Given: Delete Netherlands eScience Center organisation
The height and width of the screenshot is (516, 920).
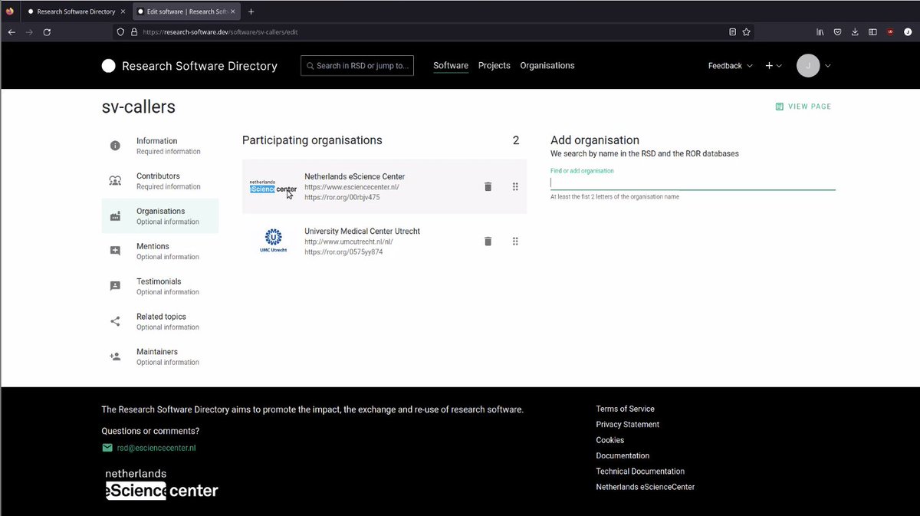Looking at the screenshot, I should click(x=488, y=186).
